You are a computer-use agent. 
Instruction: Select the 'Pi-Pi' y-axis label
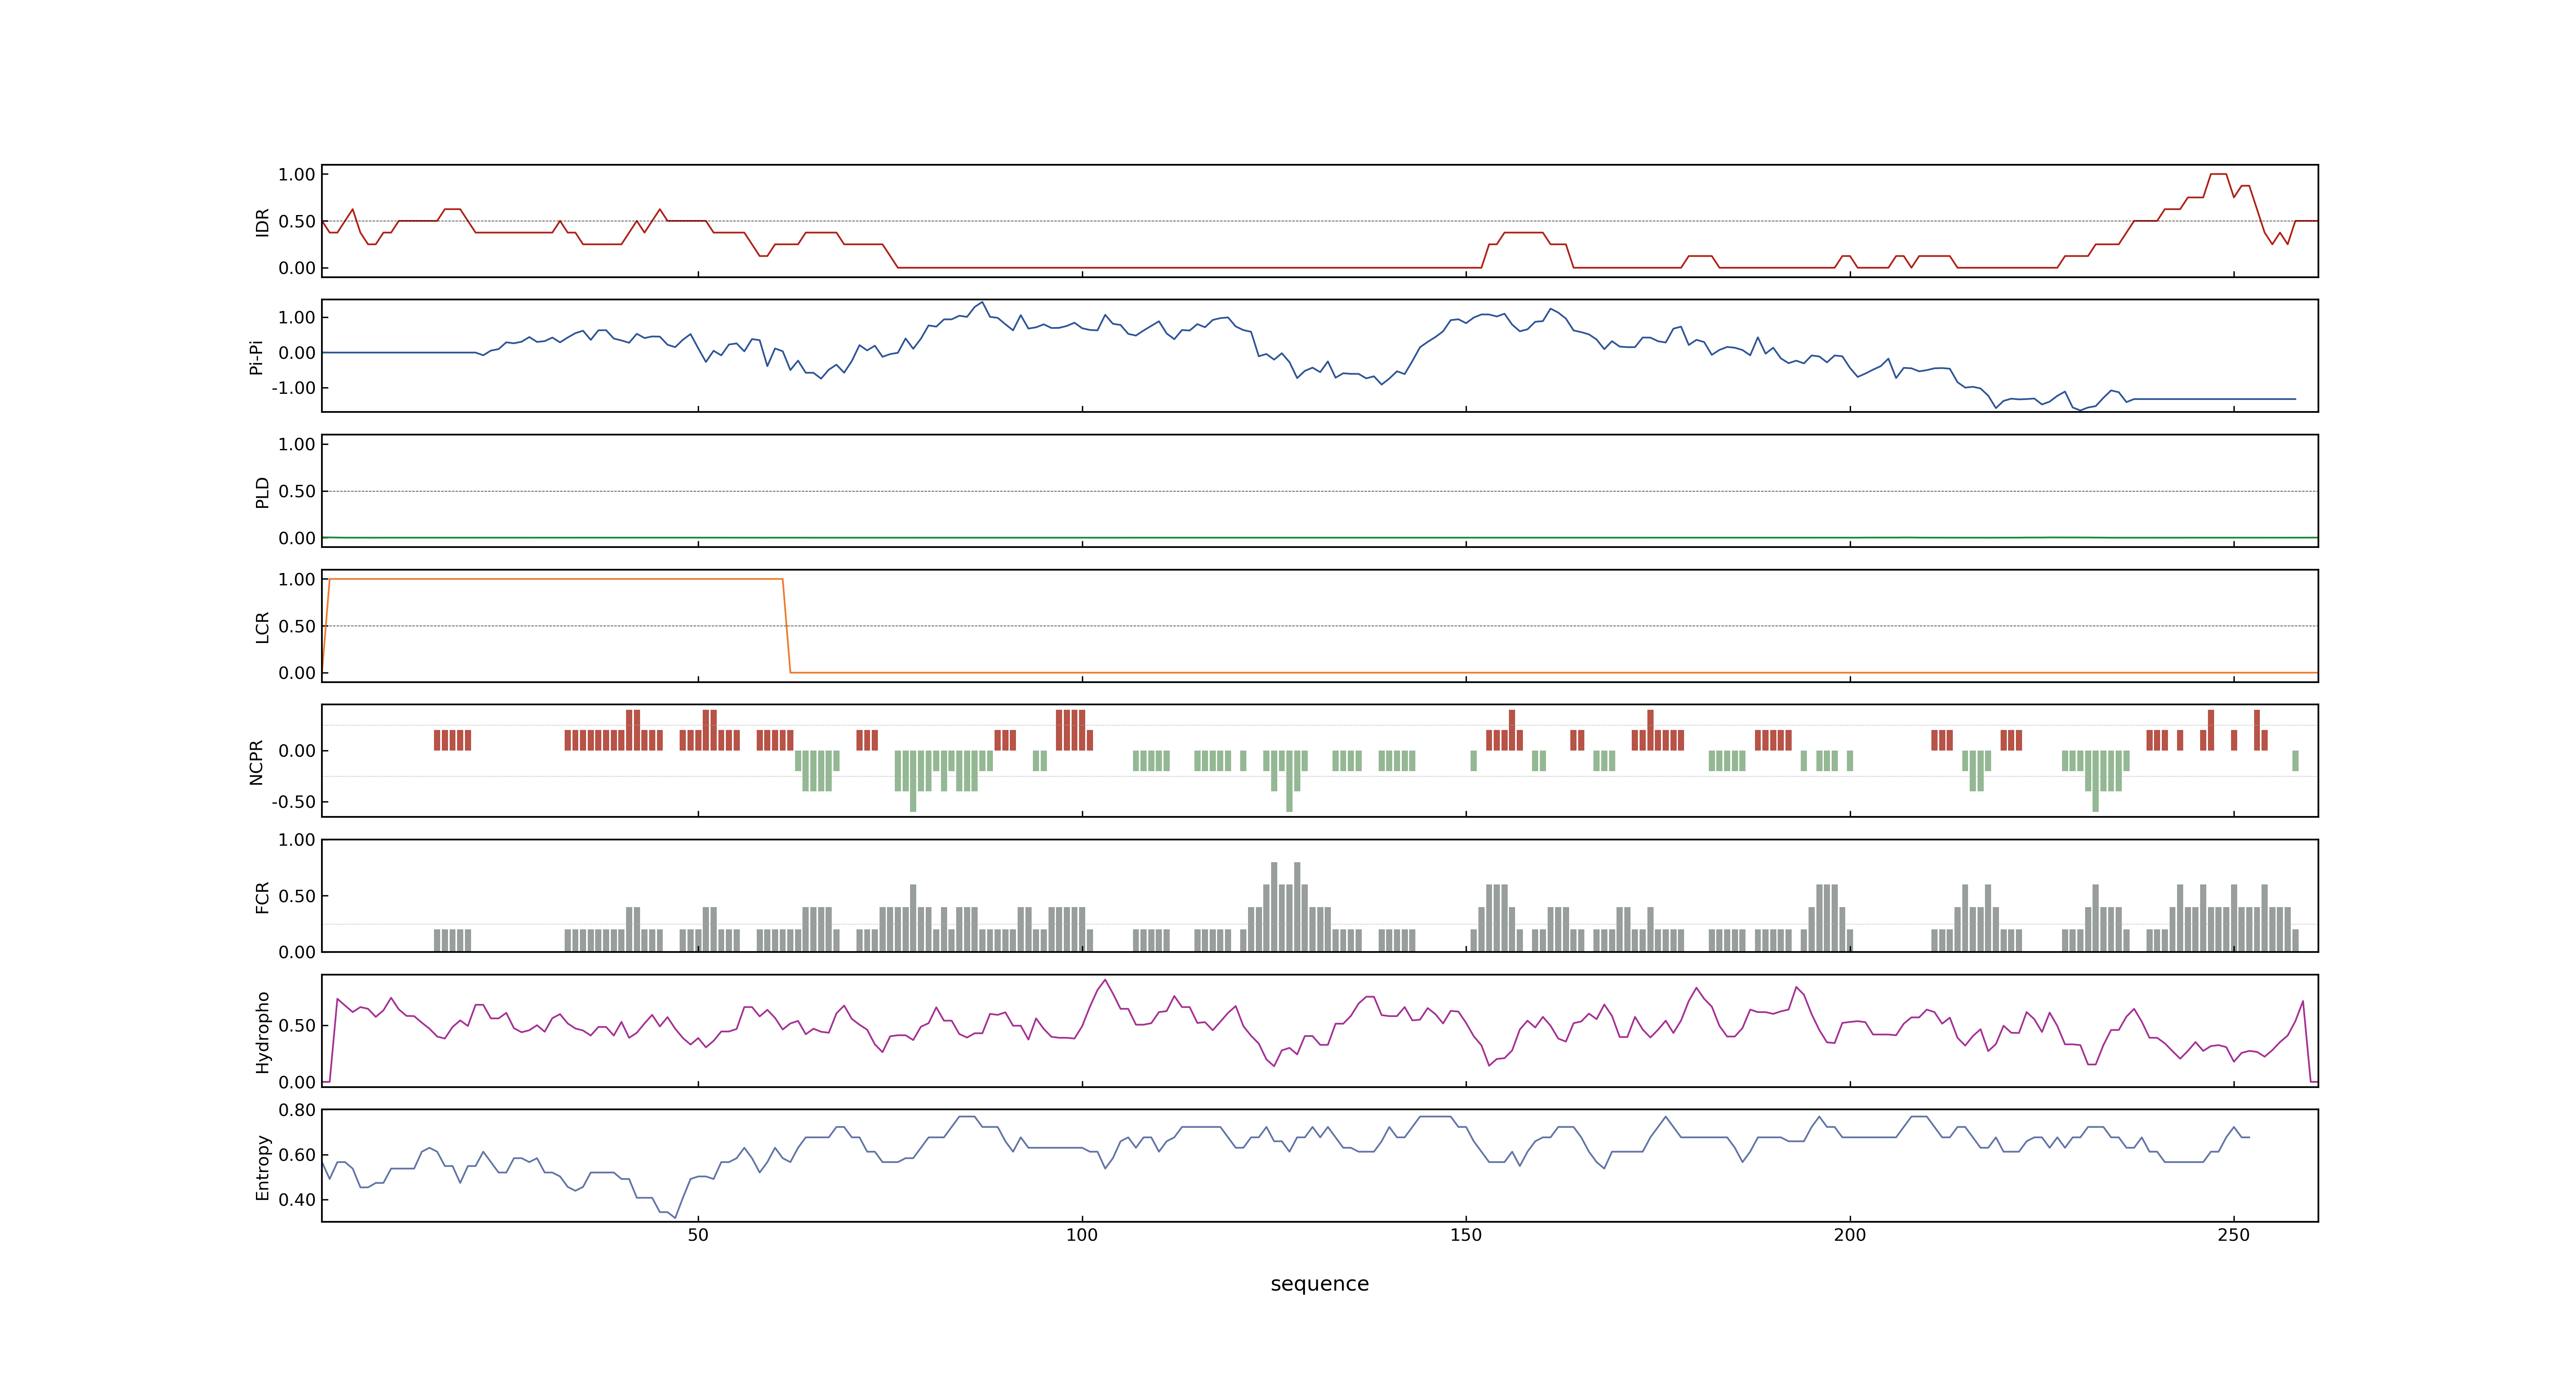[256, 357]
